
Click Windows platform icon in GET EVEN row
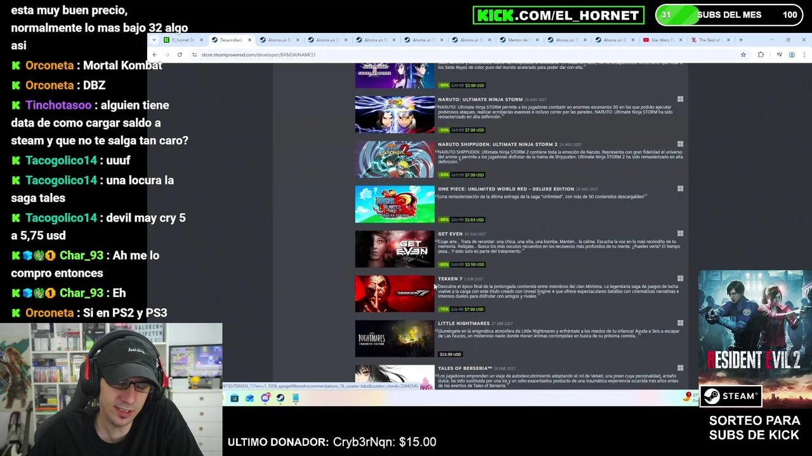(x=680, y=234)
